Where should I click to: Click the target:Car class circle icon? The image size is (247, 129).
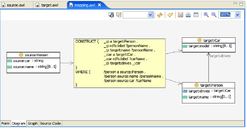point(199,40)
